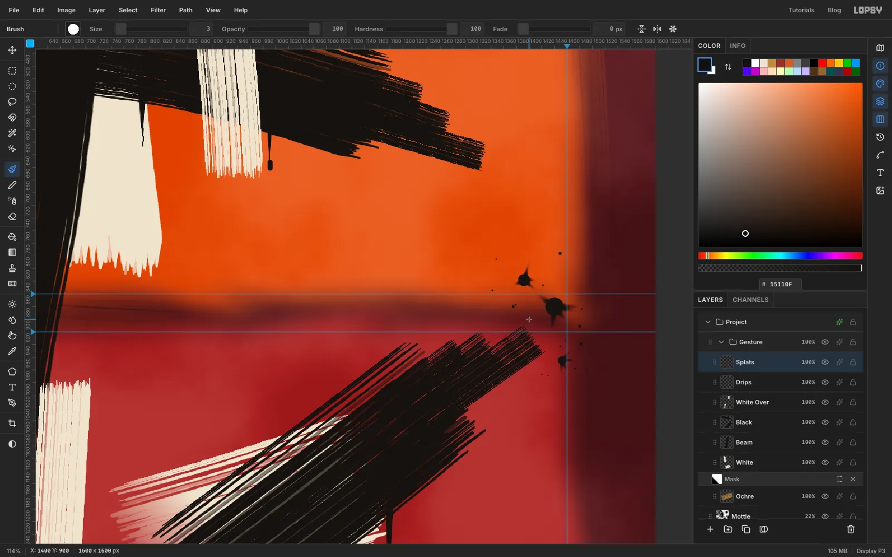Hide the Splats layer
Viewport: 892px width, 557px height.
coord(825,362)
